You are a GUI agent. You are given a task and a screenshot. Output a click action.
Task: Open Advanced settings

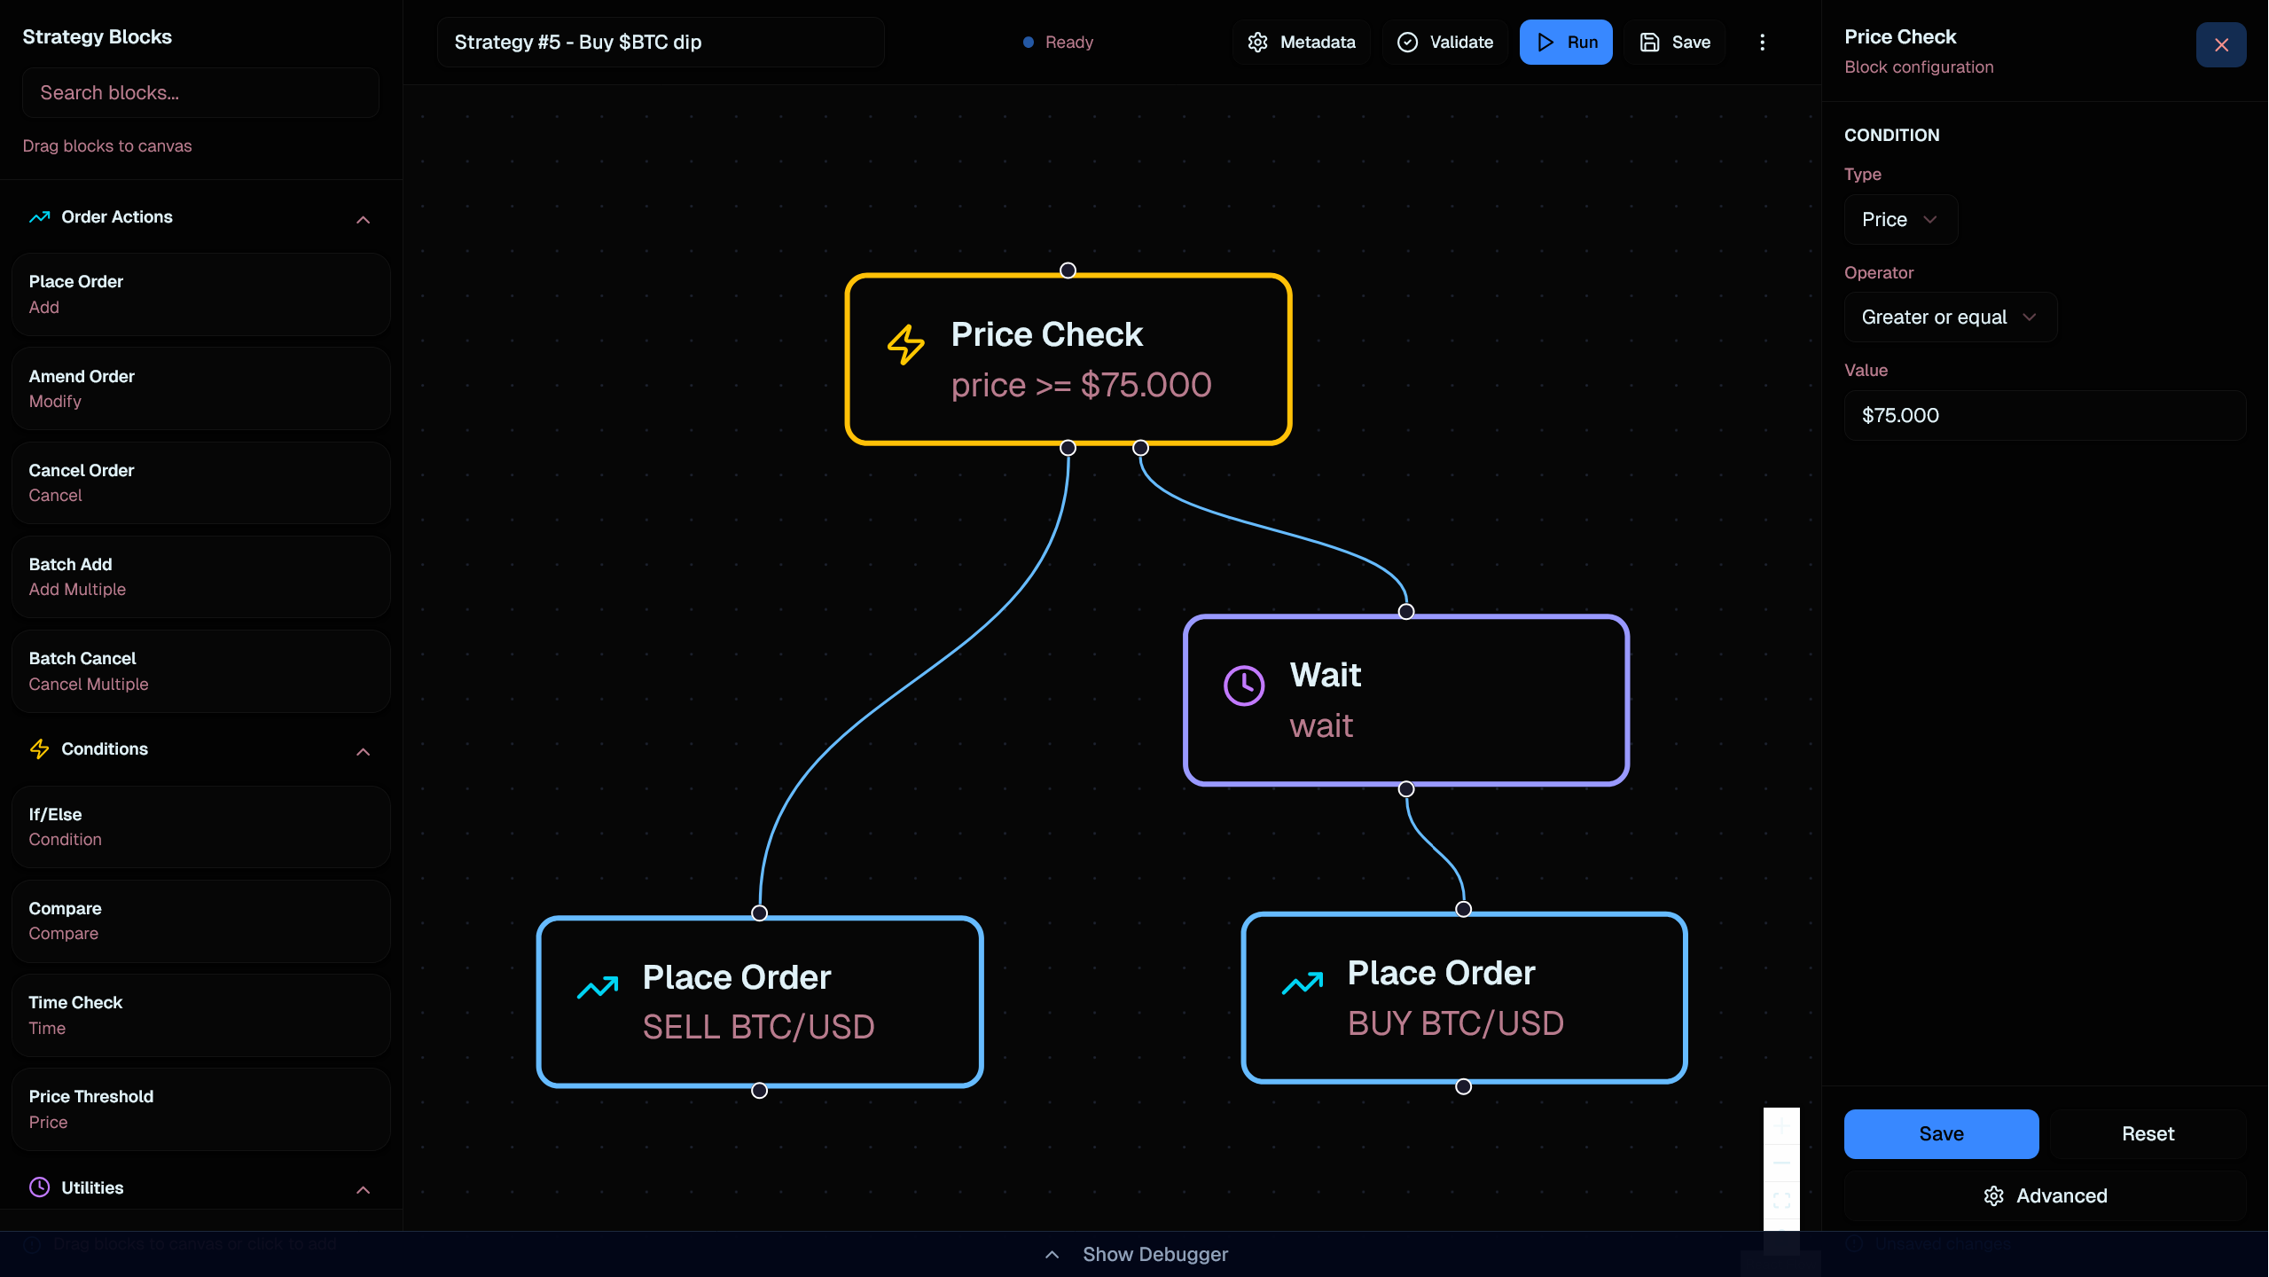tap(2044, 1196)
